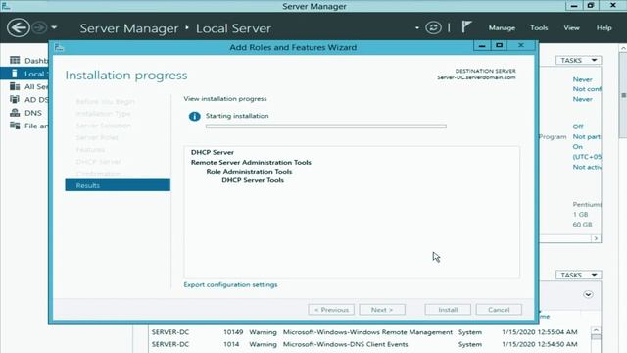Select the Dashboard icon in sidebar
The image size is (627, 353).
click(x=15, y=60)
